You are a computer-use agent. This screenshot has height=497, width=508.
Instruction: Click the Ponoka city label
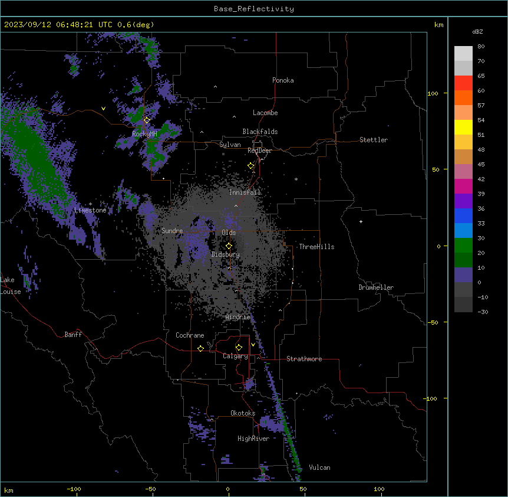click(x=283, y=80)
